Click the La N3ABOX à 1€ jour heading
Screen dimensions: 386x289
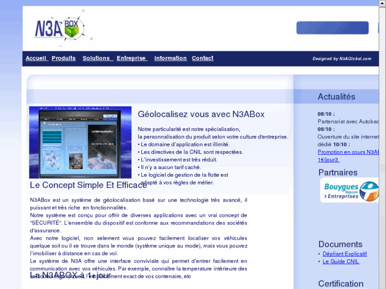coord(71,275)
